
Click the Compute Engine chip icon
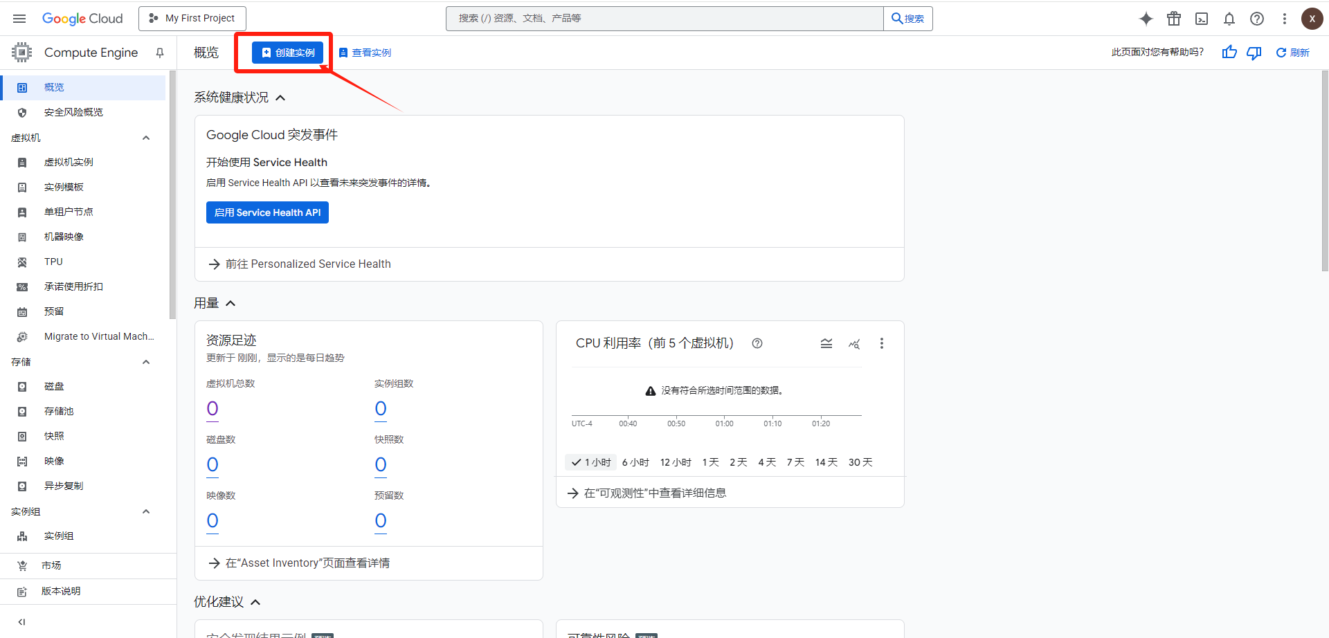point(22,53)
